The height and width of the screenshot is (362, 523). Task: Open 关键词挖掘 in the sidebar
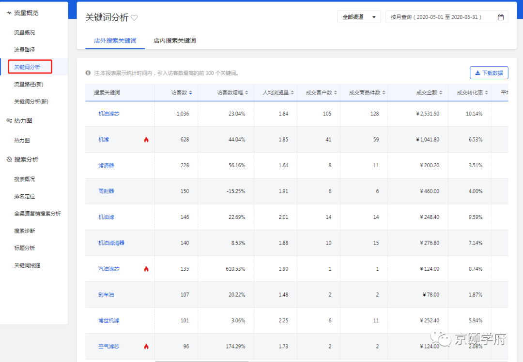pos(27,265)
